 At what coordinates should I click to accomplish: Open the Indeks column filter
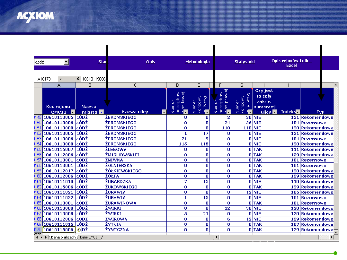point(298,112)
